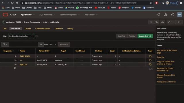Expand the App Builder menu arrow
Image resolution: width=184 pixels, height=103 pixels.
click(x=34, y=15)
